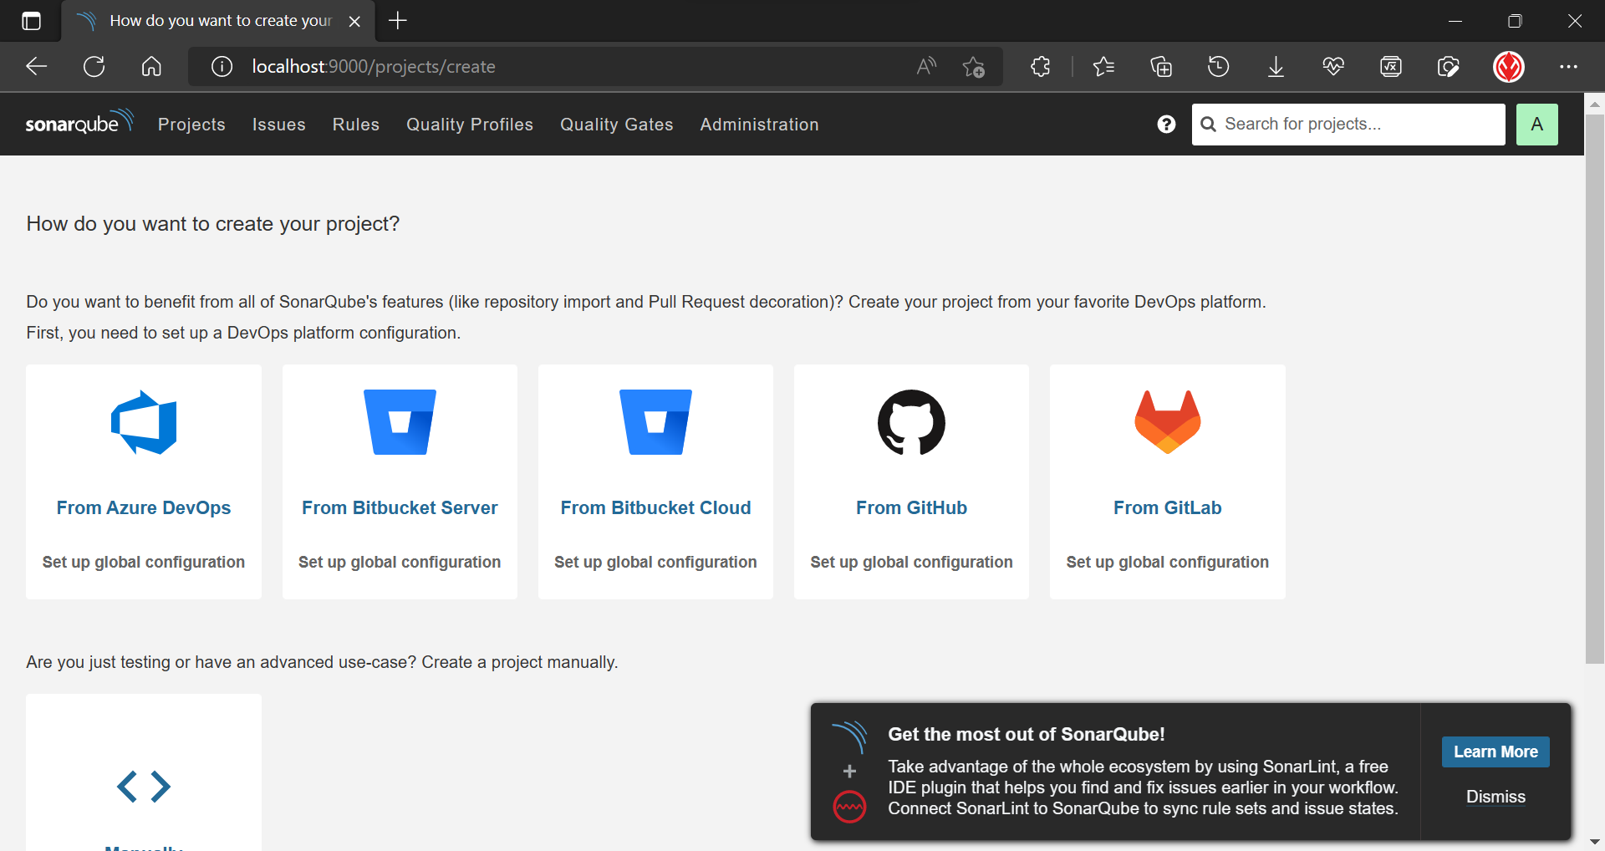1605x851 pixels.
Task: Click the Azure DevOps logo icon
Action: tap(144, 422)
